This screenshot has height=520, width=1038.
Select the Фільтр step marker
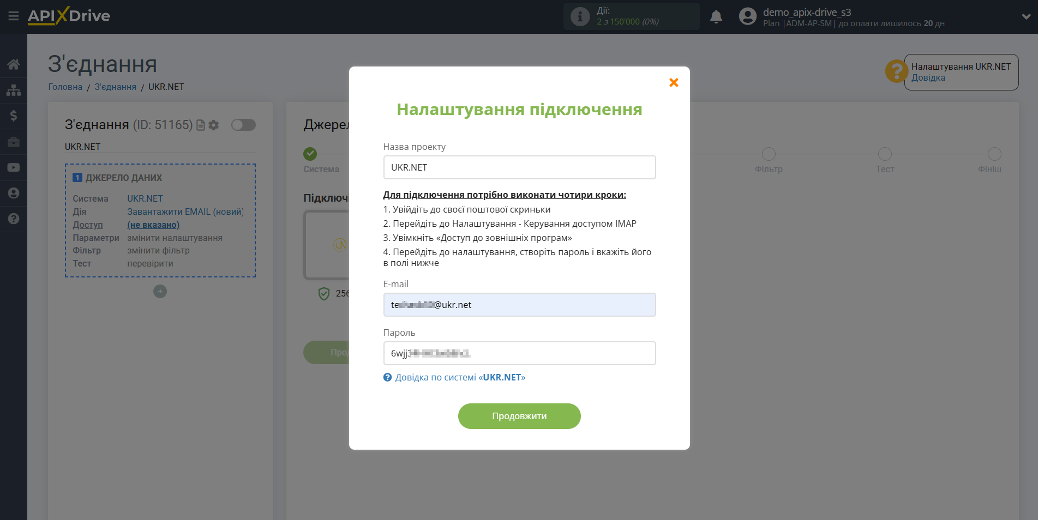[769, 154]
